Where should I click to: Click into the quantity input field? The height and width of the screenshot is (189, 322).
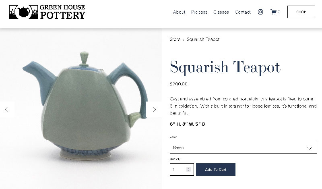point(178,170)
